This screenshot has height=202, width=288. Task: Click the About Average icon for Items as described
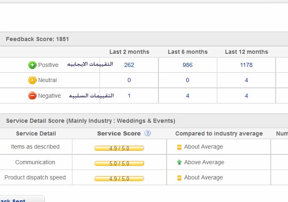(x=179, y=147)
